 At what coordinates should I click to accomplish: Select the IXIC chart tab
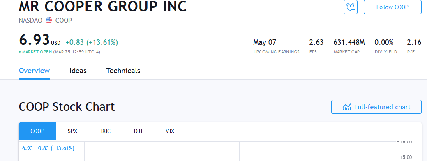(106, 131)
